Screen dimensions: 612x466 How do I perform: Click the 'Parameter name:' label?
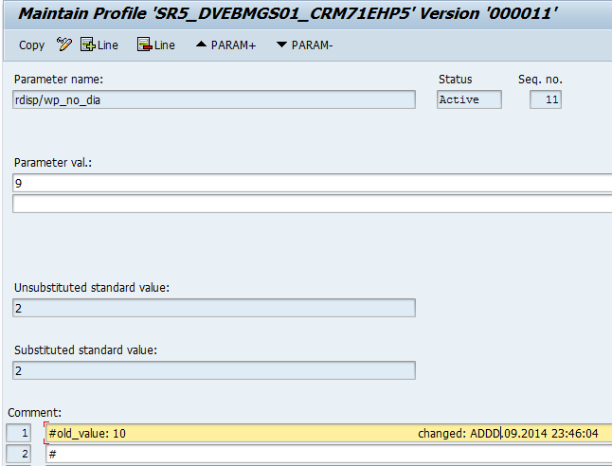pos(59,80)
